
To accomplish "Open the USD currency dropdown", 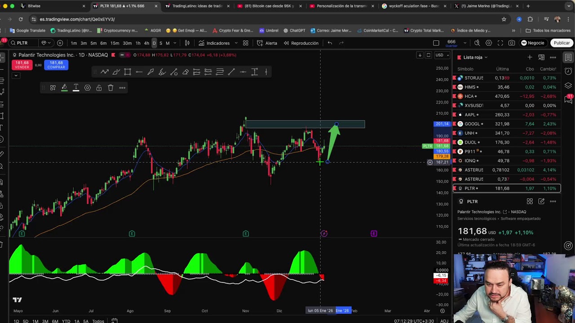I will (x=442, y=55).
